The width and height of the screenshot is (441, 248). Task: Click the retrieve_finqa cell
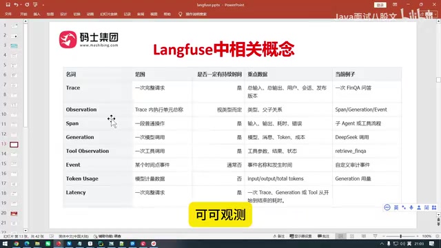[367, 151]
